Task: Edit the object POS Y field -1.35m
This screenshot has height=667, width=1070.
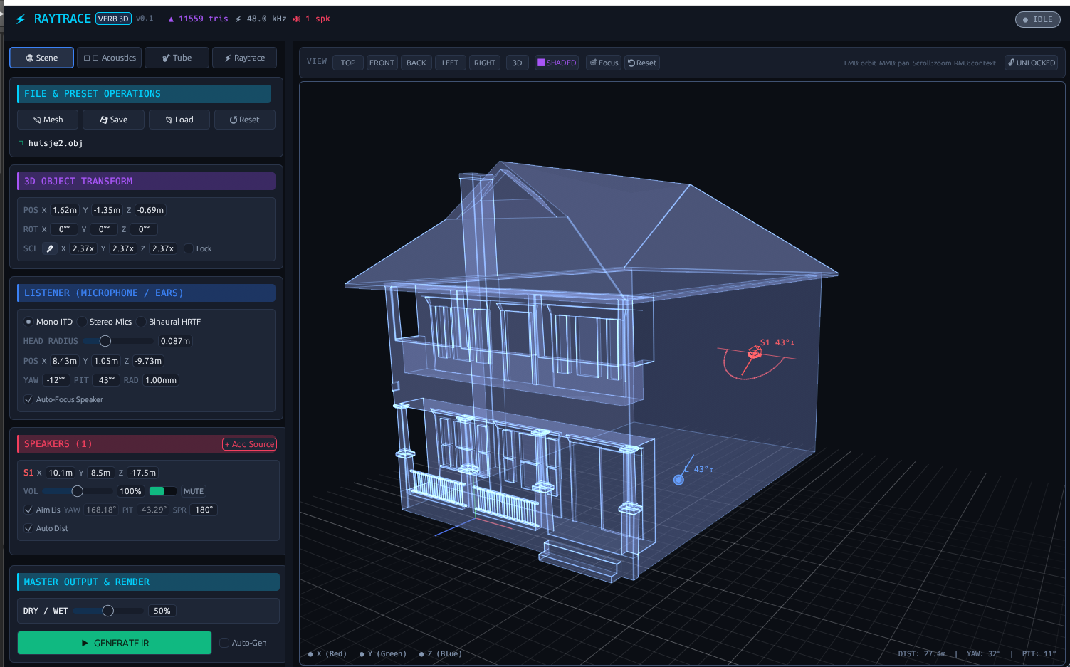Action: tap(107, 210)
